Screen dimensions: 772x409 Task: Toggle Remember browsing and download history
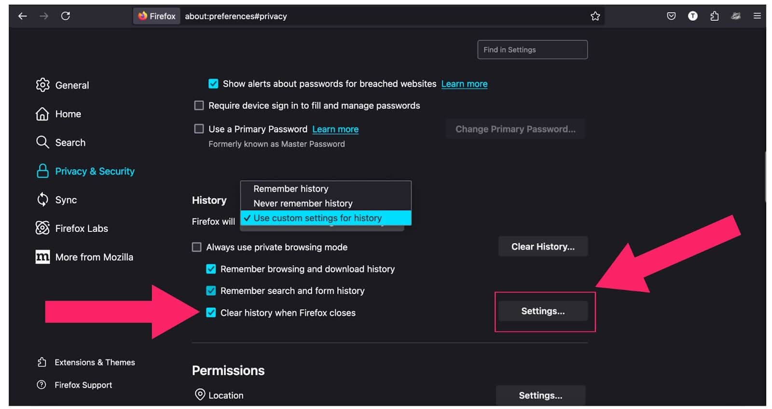point(211,269)
